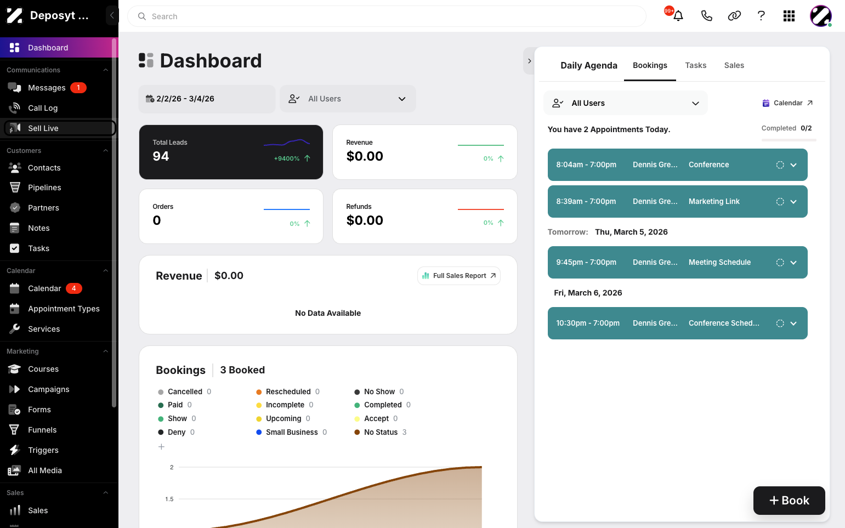The width and height of the screenshot is (845, 528).
Task: Open the help question mark icon
Action: coord(761,16)
